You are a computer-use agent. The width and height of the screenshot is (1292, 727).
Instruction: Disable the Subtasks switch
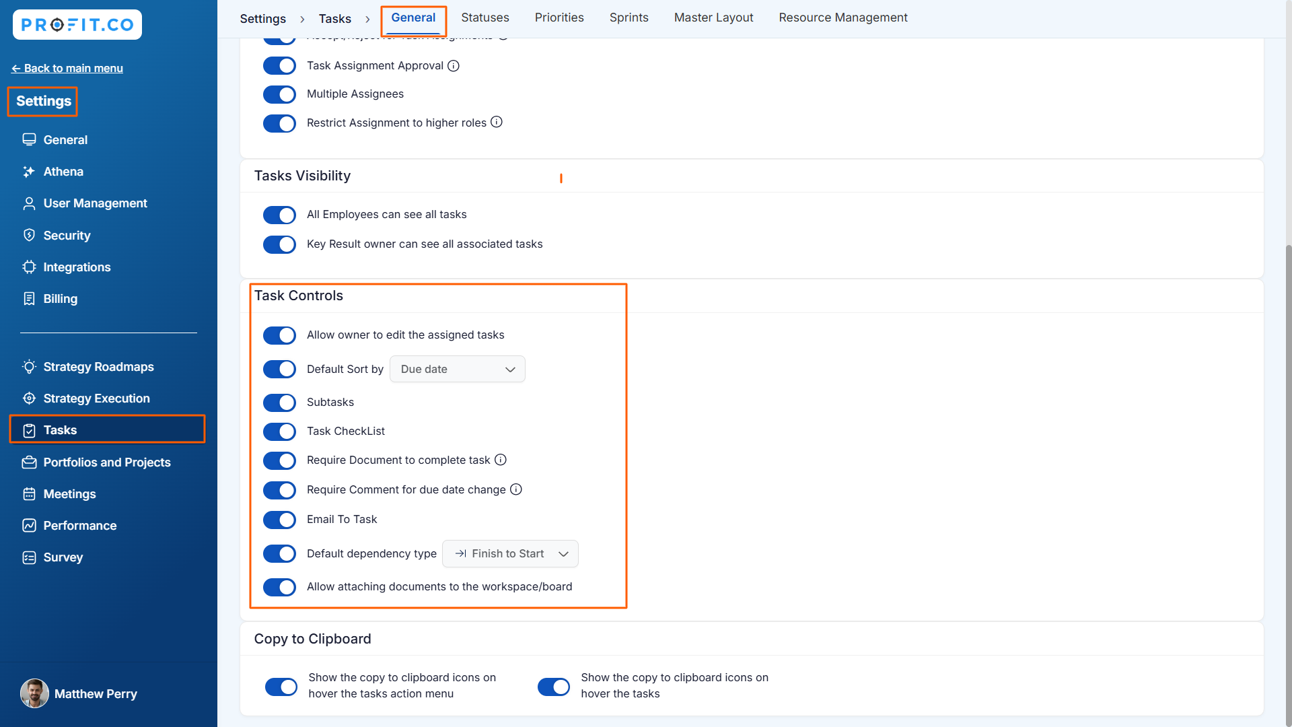[279, 403]
